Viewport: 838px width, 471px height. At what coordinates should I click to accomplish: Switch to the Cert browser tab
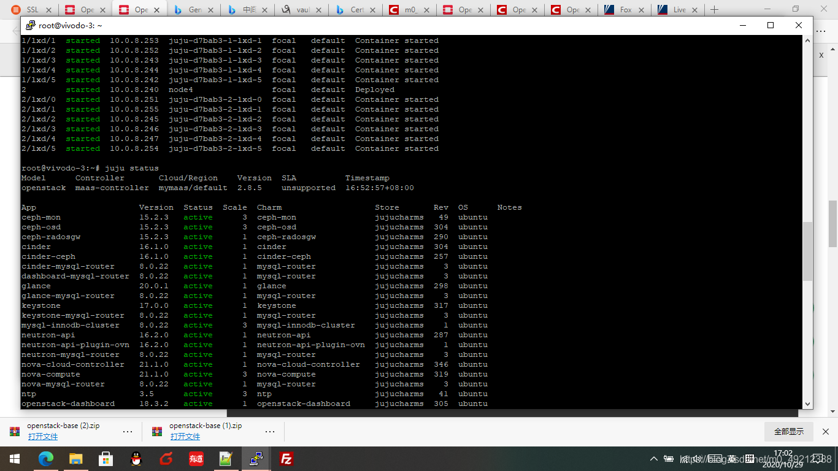[355, 10]
